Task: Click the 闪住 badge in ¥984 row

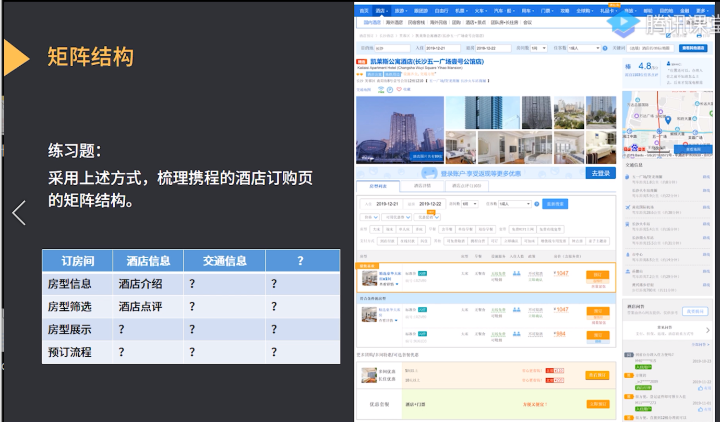Action: [x=423, y=334]
